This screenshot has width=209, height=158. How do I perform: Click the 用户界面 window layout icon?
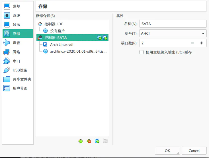(7, 88)
